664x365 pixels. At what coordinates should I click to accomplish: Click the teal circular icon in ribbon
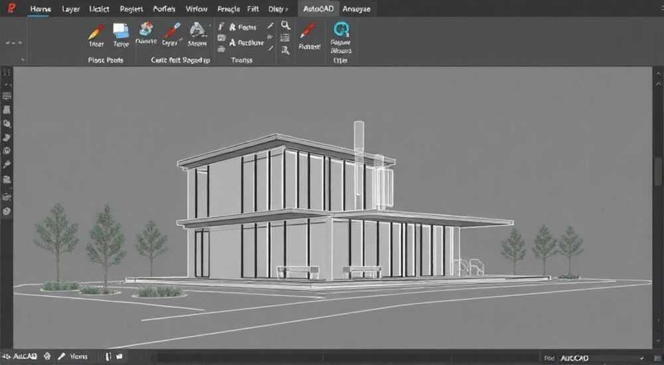tap(341, 29)
